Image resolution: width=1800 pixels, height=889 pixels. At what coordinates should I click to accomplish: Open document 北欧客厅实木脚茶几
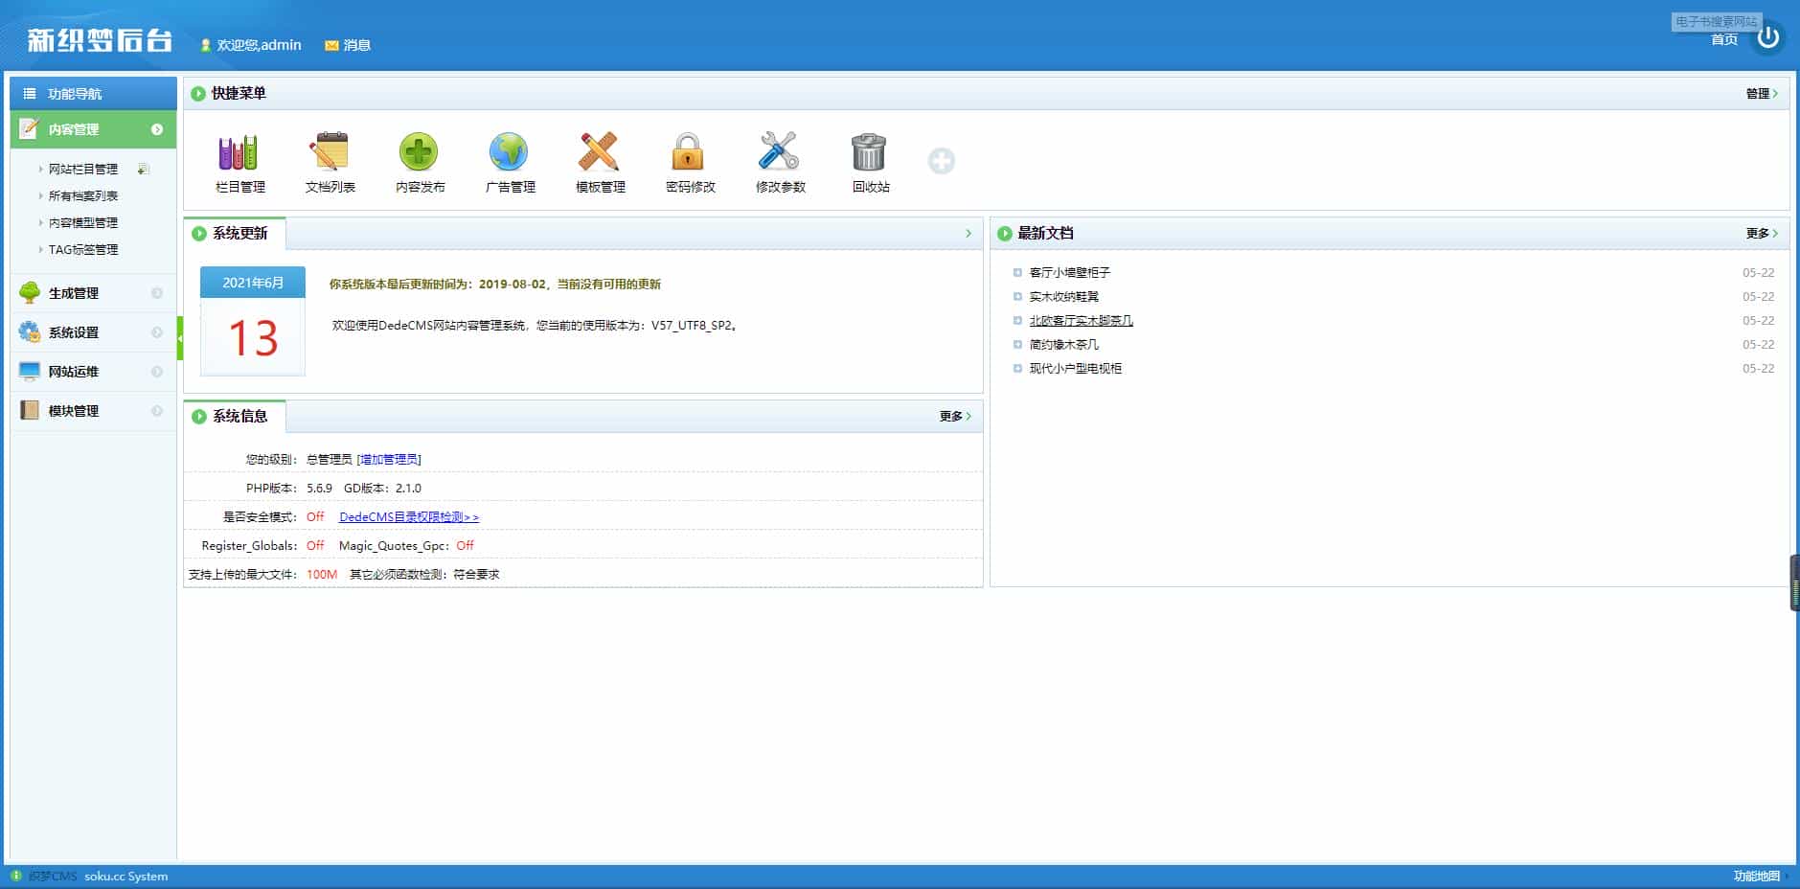coord(1082,321)
